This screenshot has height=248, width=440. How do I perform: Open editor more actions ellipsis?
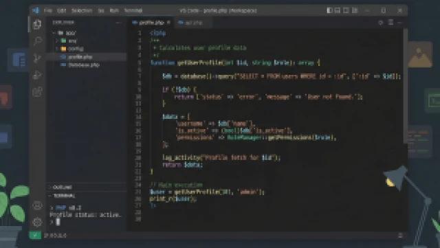coord(400,23)
